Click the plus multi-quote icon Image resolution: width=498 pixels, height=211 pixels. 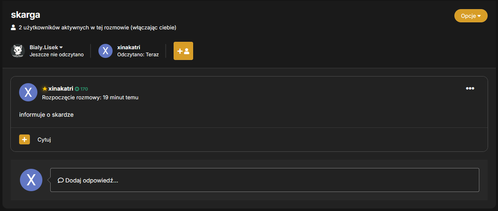[x=24, y=140]
